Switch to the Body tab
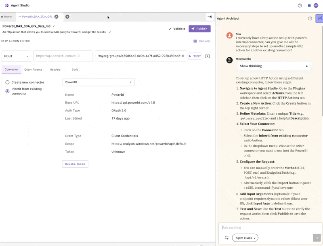323x246 pixels. tap(75, 69)
